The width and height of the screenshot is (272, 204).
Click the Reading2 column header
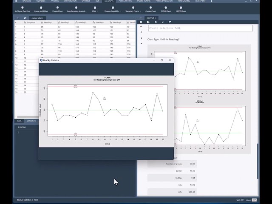[66, 23]
